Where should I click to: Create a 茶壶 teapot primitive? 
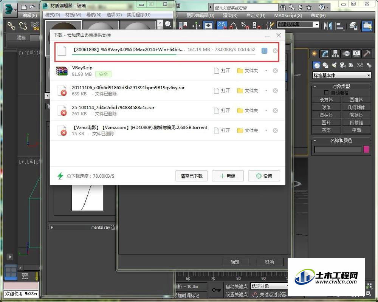point(326,130)
